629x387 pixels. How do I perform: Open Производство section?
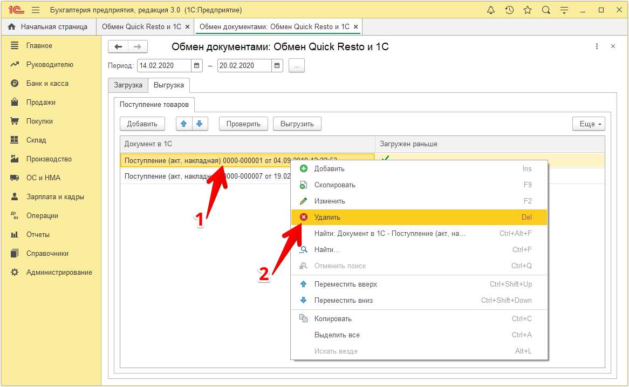(51, 159)
